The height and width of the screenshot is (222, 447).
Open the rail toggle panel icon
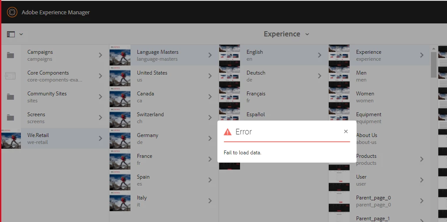pyautogui.click(x=11, y=34)
